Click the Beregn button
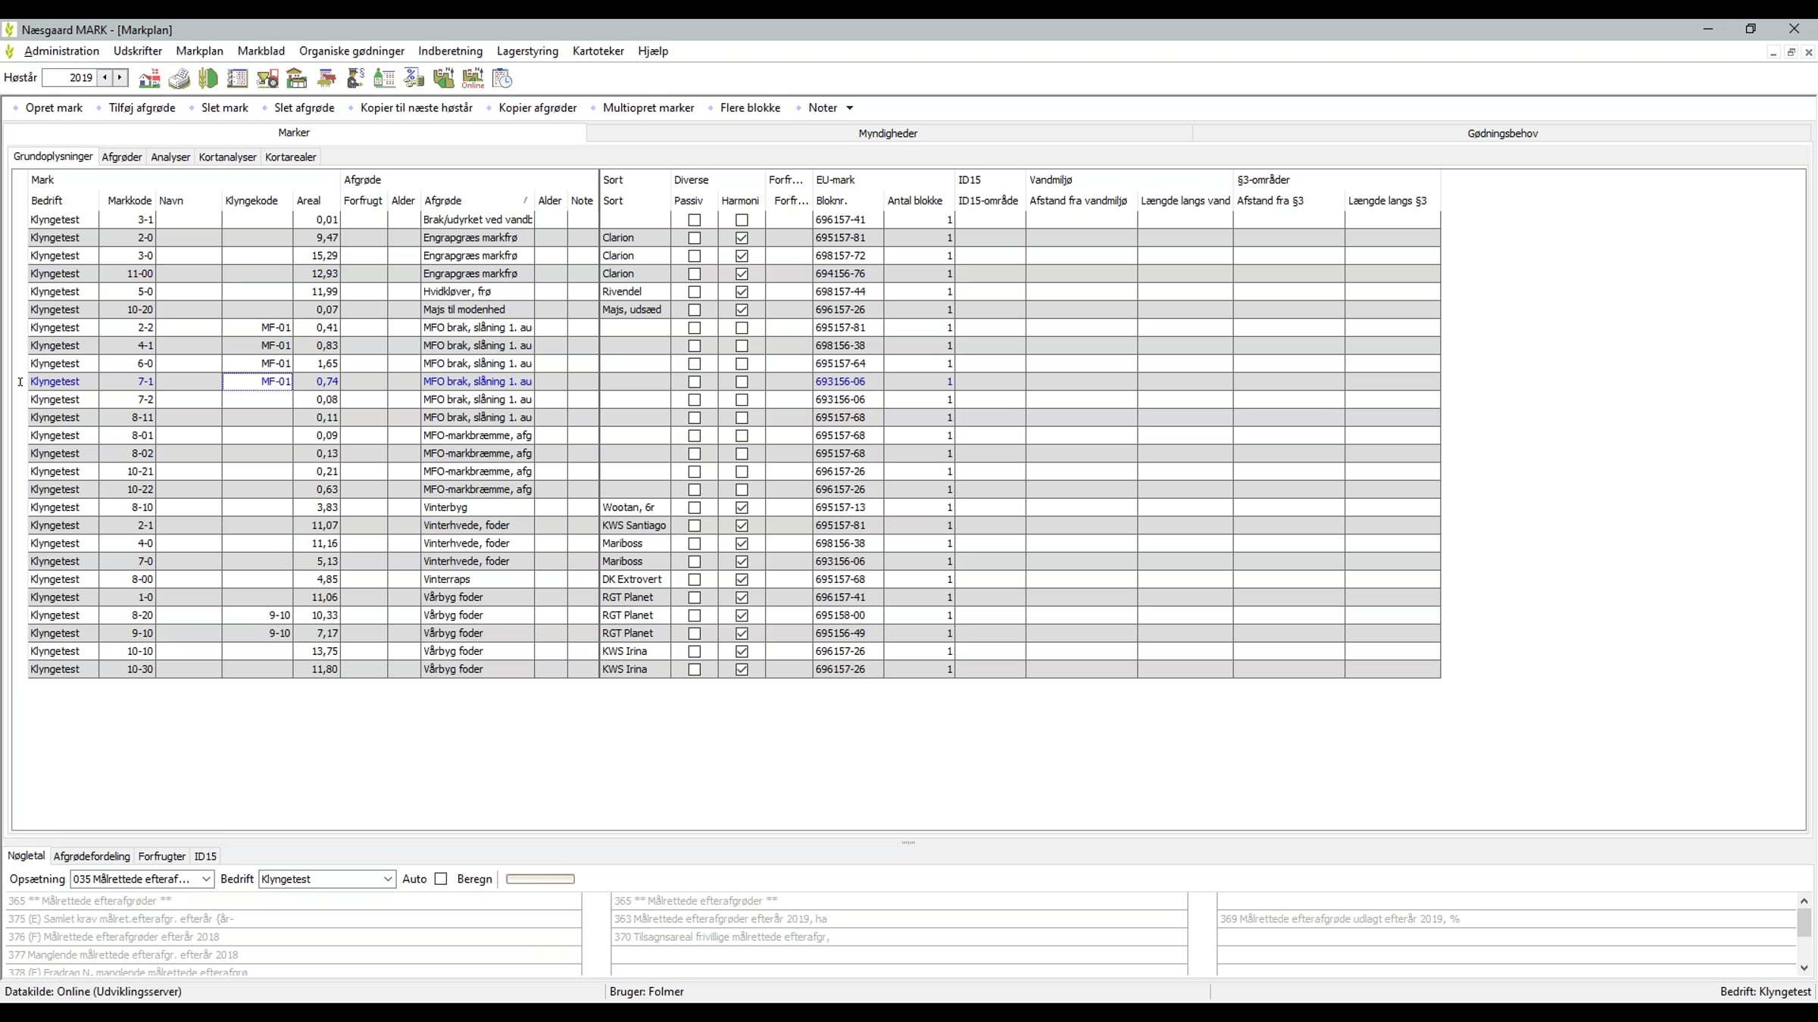Screen dimensions: 1818x1022 [474, 879]
